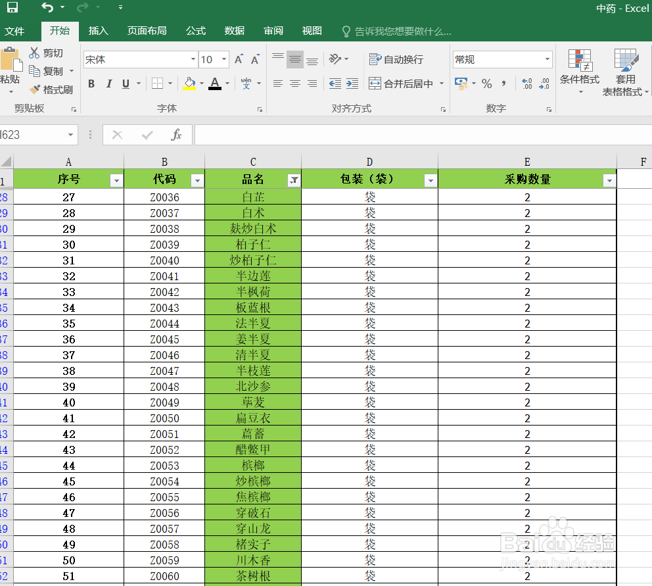Increase font size with larger A icon

coord(239,59)
